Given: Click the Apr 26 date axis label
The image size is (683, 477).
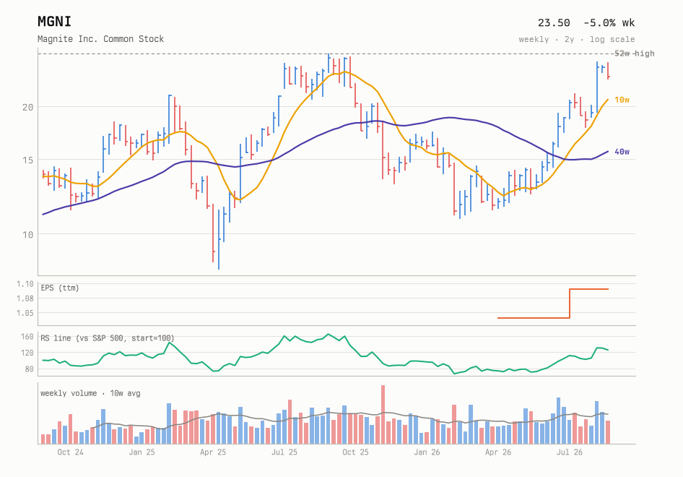Looking at the screenshot, I should pos(498,452).
